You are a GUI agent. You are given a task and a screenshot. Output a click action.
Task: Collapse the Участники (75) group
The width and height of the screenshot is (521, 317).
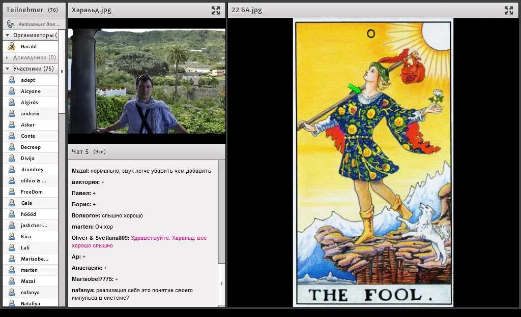(7, 69)
